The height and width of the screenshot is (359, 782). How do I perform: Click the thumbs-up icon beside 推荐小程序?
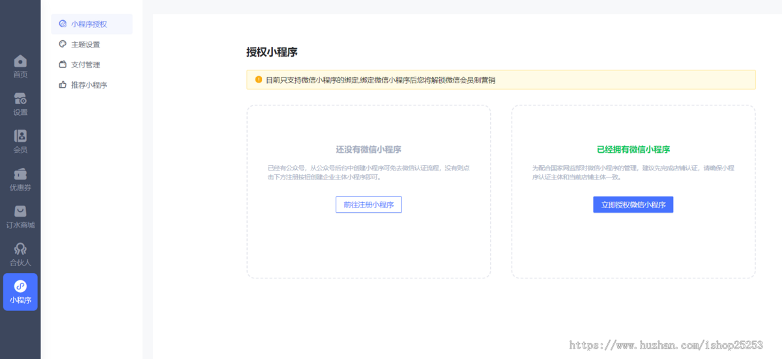click(63, 85)
